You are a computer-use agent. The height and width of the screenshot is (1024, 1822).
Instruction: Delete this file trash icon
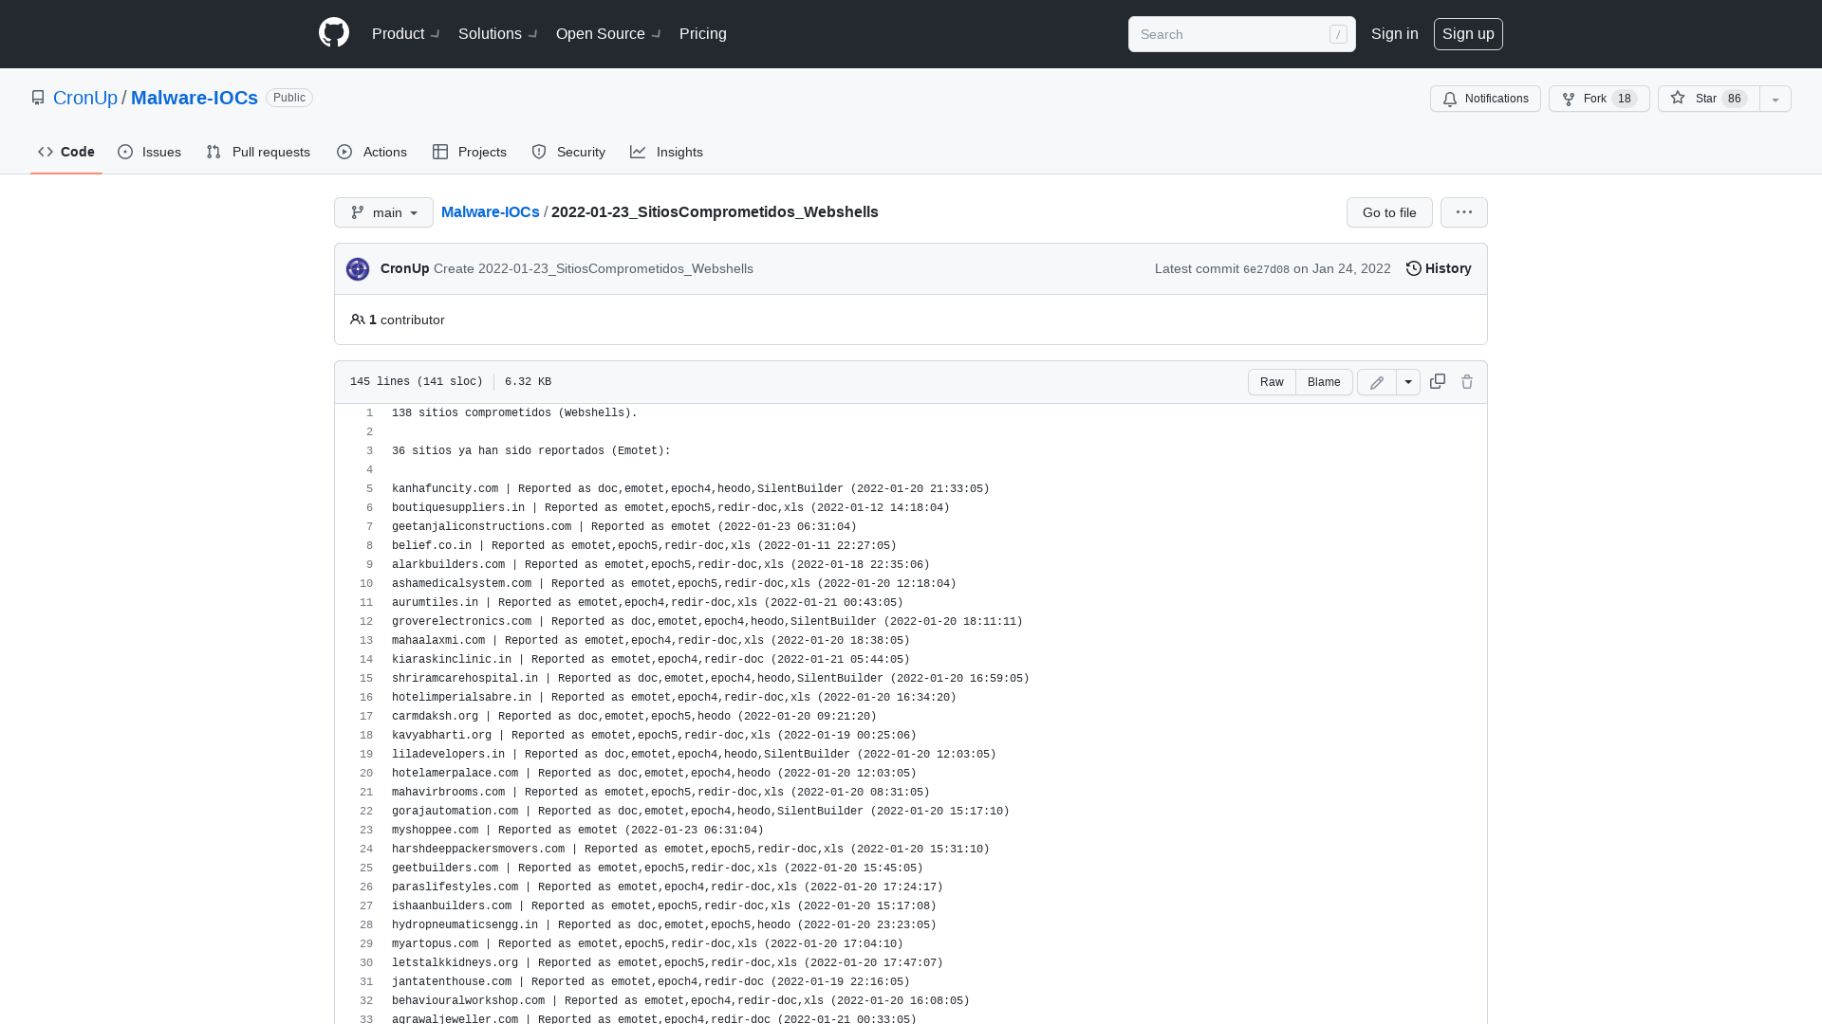click(x=1467, y=382)
